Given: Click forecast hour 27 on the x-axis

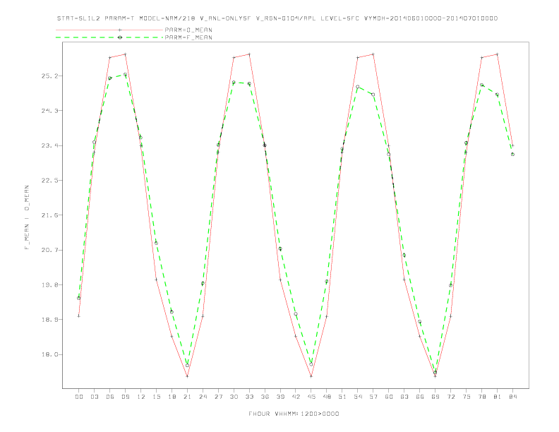Looking at the screenshot, I should tap(218, 397).
